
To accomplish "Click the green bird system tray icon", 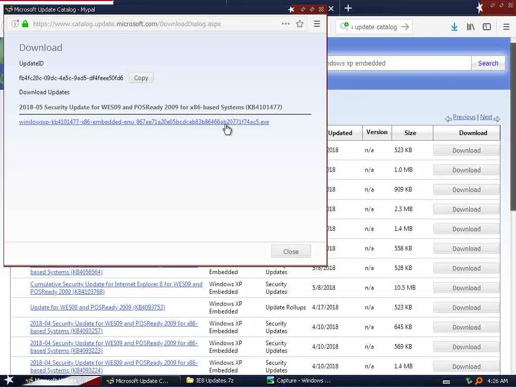I will pyautogui.click(x=469, y=381).
